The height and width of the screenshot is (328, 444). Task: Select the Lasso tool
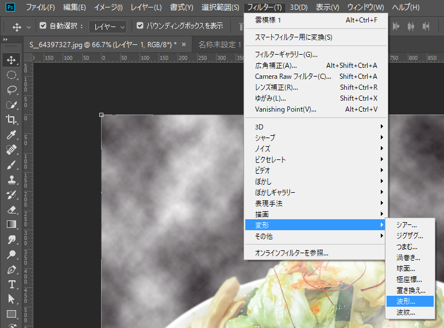11,90
